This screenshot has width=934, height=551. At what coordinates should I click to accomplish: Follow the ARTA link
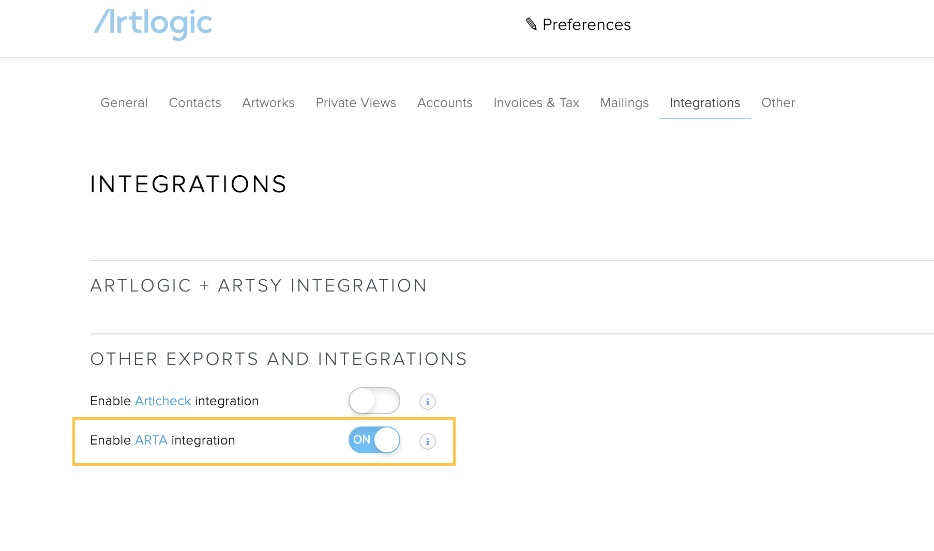[151, 440]
